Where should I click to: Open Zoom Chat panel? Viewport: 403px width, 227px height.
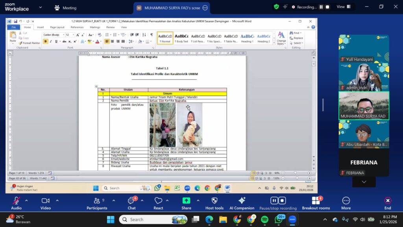[x=131, y=201]
